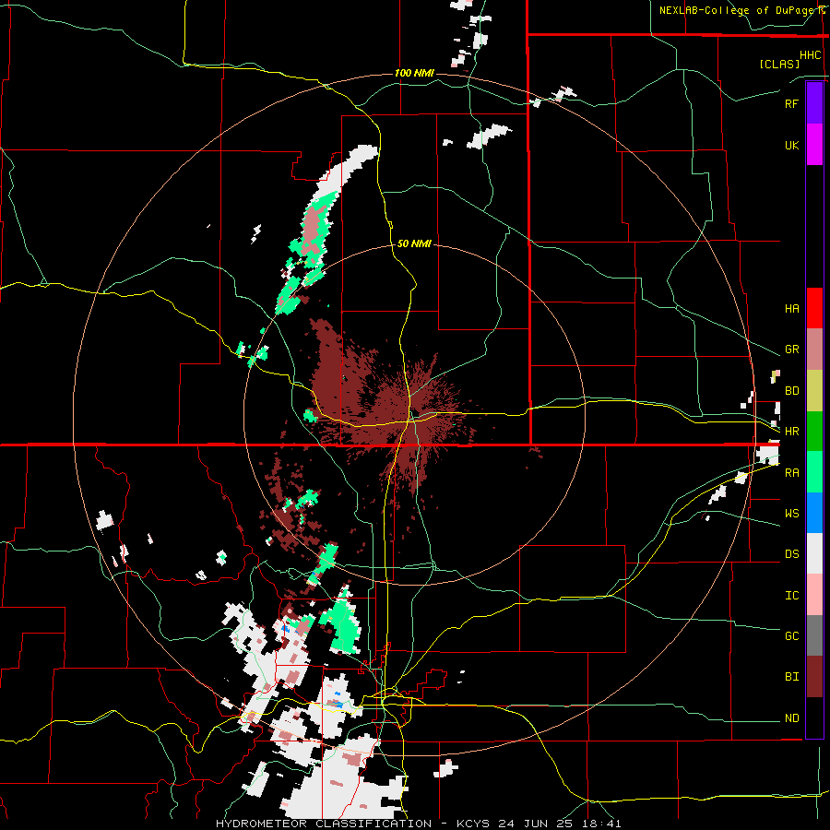
Task: Click the HR dark green legend swatch
Action: coord(814,431)
